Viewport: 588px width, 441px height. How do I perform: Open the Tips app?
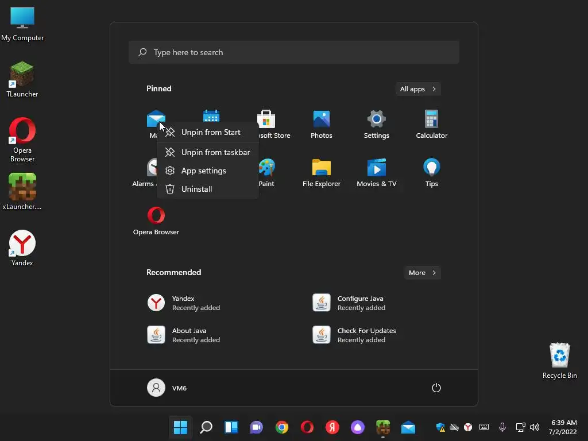[x=432, y=173]
